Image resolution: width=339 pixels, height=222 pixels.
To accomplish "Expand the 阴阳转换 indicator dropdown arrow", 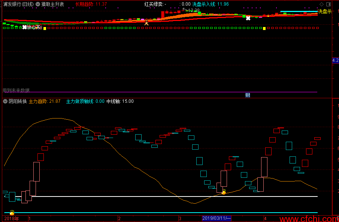I will [x=5, y=101].
